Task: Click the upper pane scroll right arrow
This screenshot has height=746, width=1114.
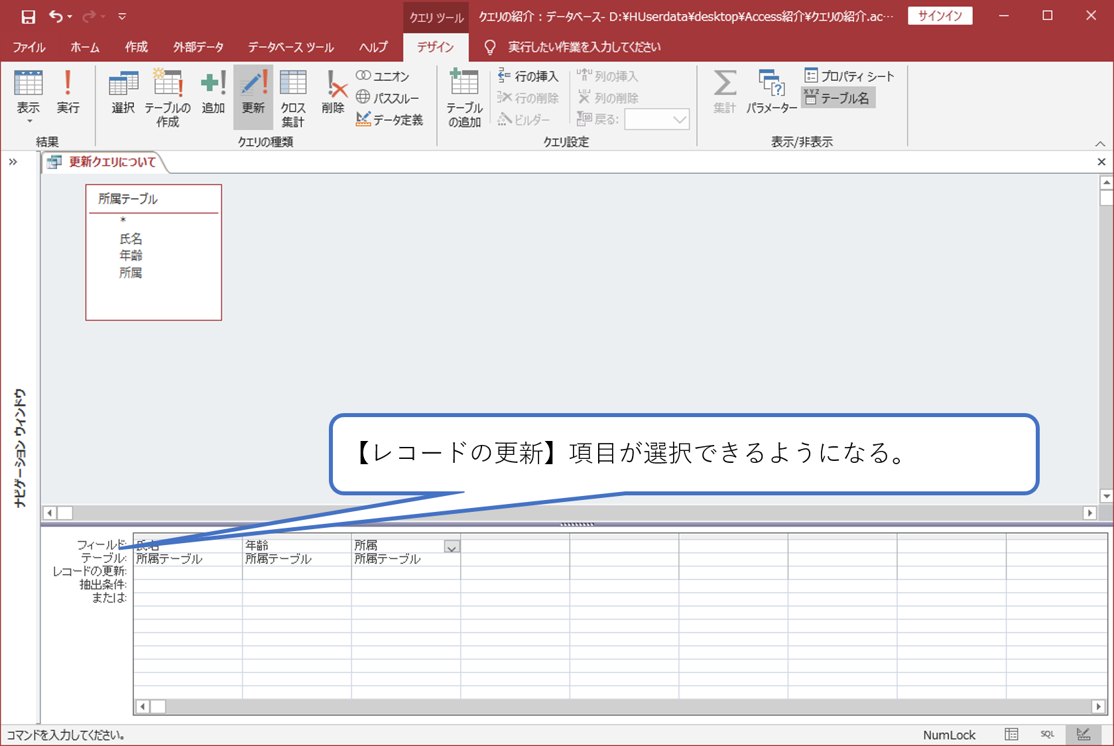Action: (x=1089, y=513)
